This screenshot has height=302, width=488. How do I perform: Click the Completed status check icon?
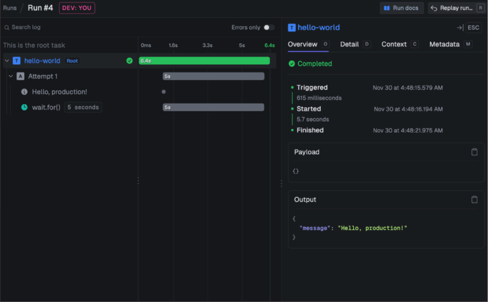tap(292, 64)
